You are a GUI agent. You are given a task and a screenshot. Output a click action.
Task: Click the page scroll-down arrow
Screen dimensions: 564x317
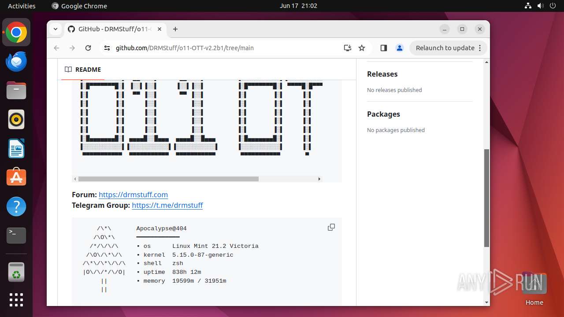pyautogui.click(x=486, y=302)
